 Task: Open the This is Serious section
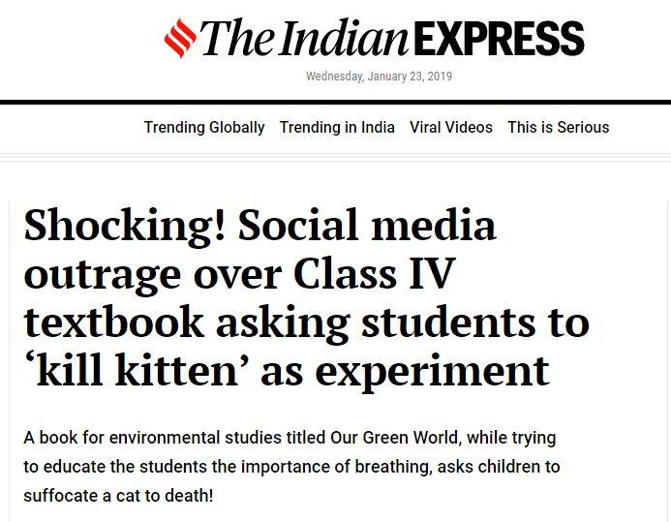(559, 128)
